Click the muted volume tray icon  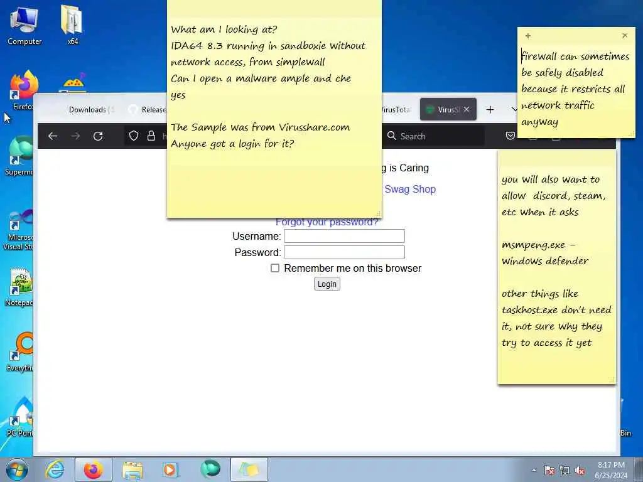click(580, 471)
